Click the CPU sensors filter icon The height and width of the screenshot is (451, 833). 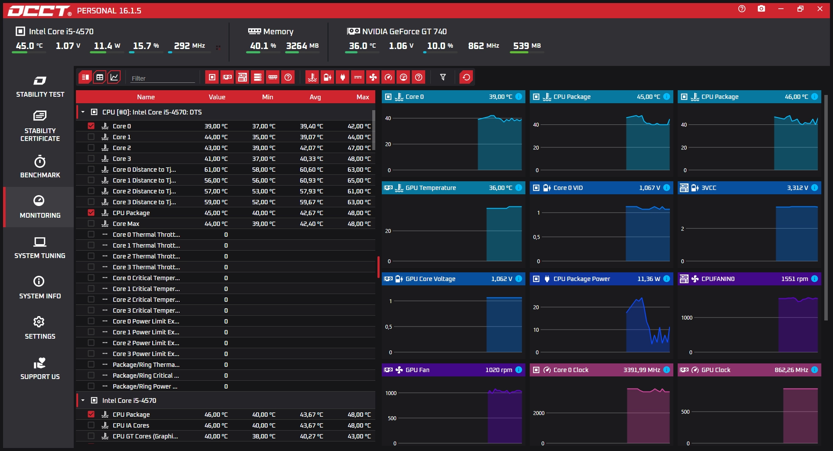(212, 77)
